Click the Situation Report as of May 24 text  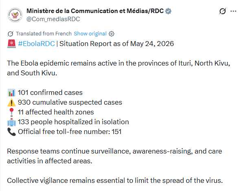pyautogui.click(x=116, y=44)
